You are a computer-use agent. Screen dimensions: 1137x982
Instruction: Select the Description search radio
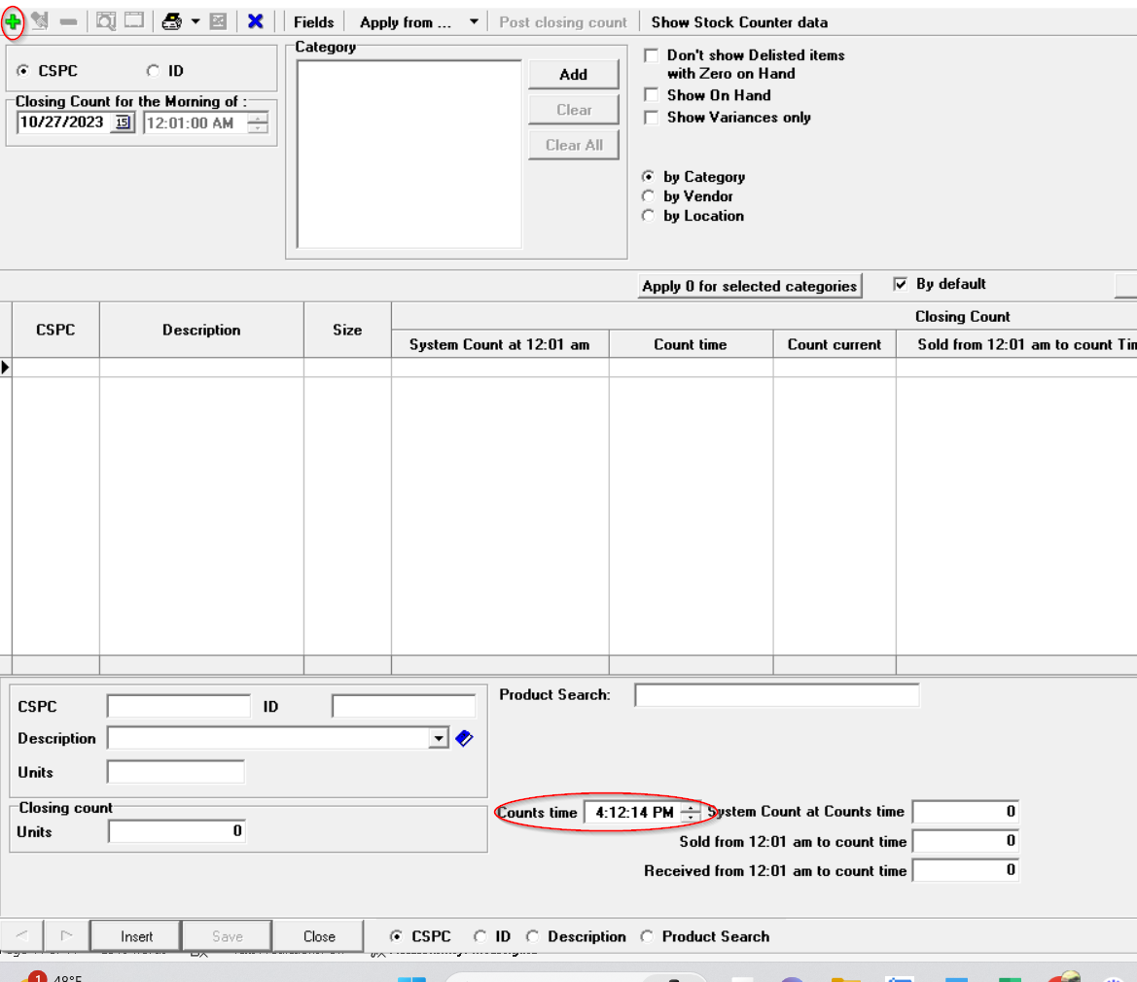[x=532, y=936]
